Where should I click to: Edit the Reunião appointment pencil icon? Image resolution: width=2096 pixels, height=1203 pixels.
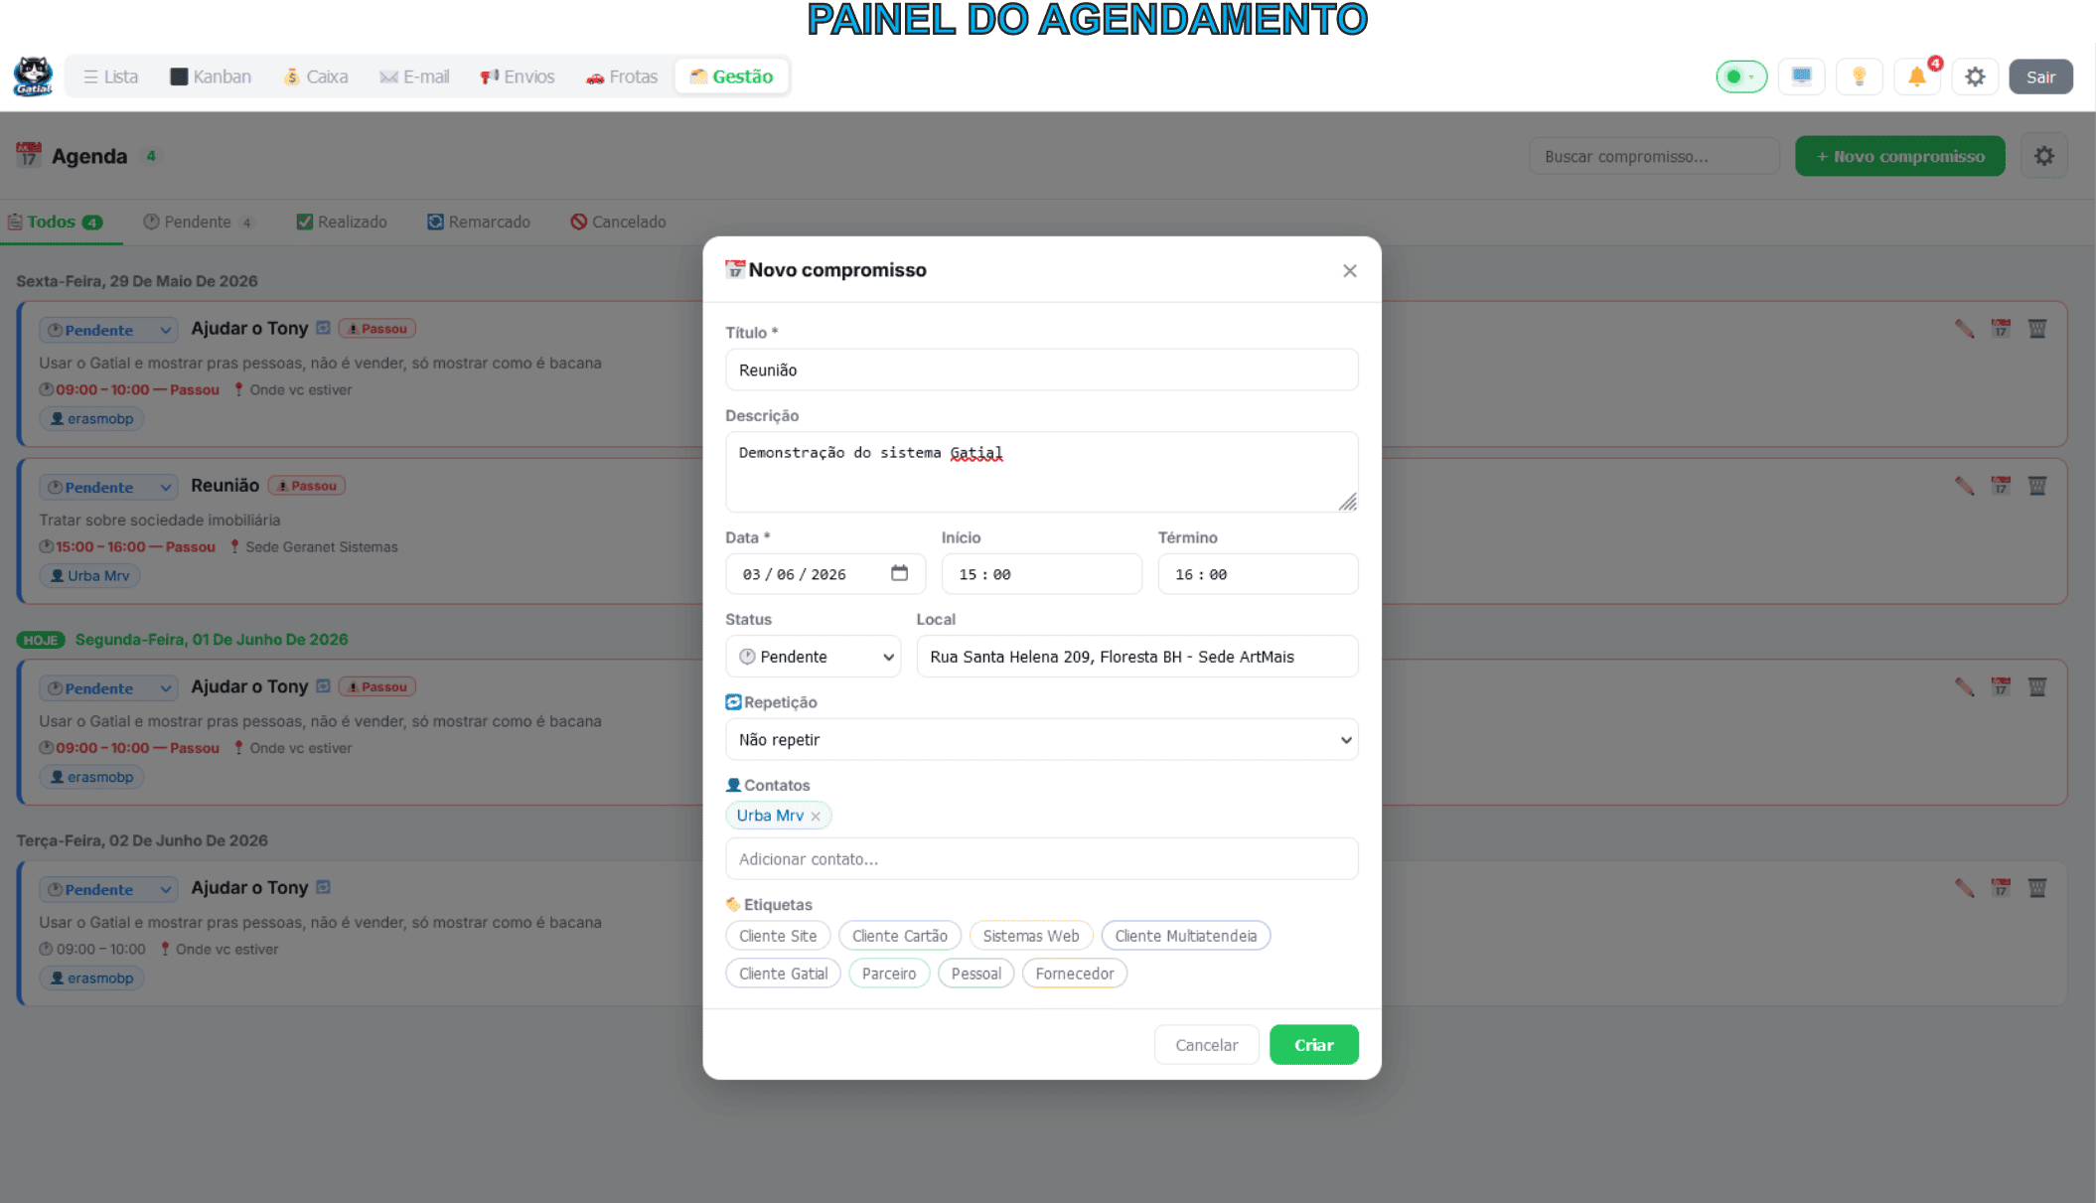1964,486
